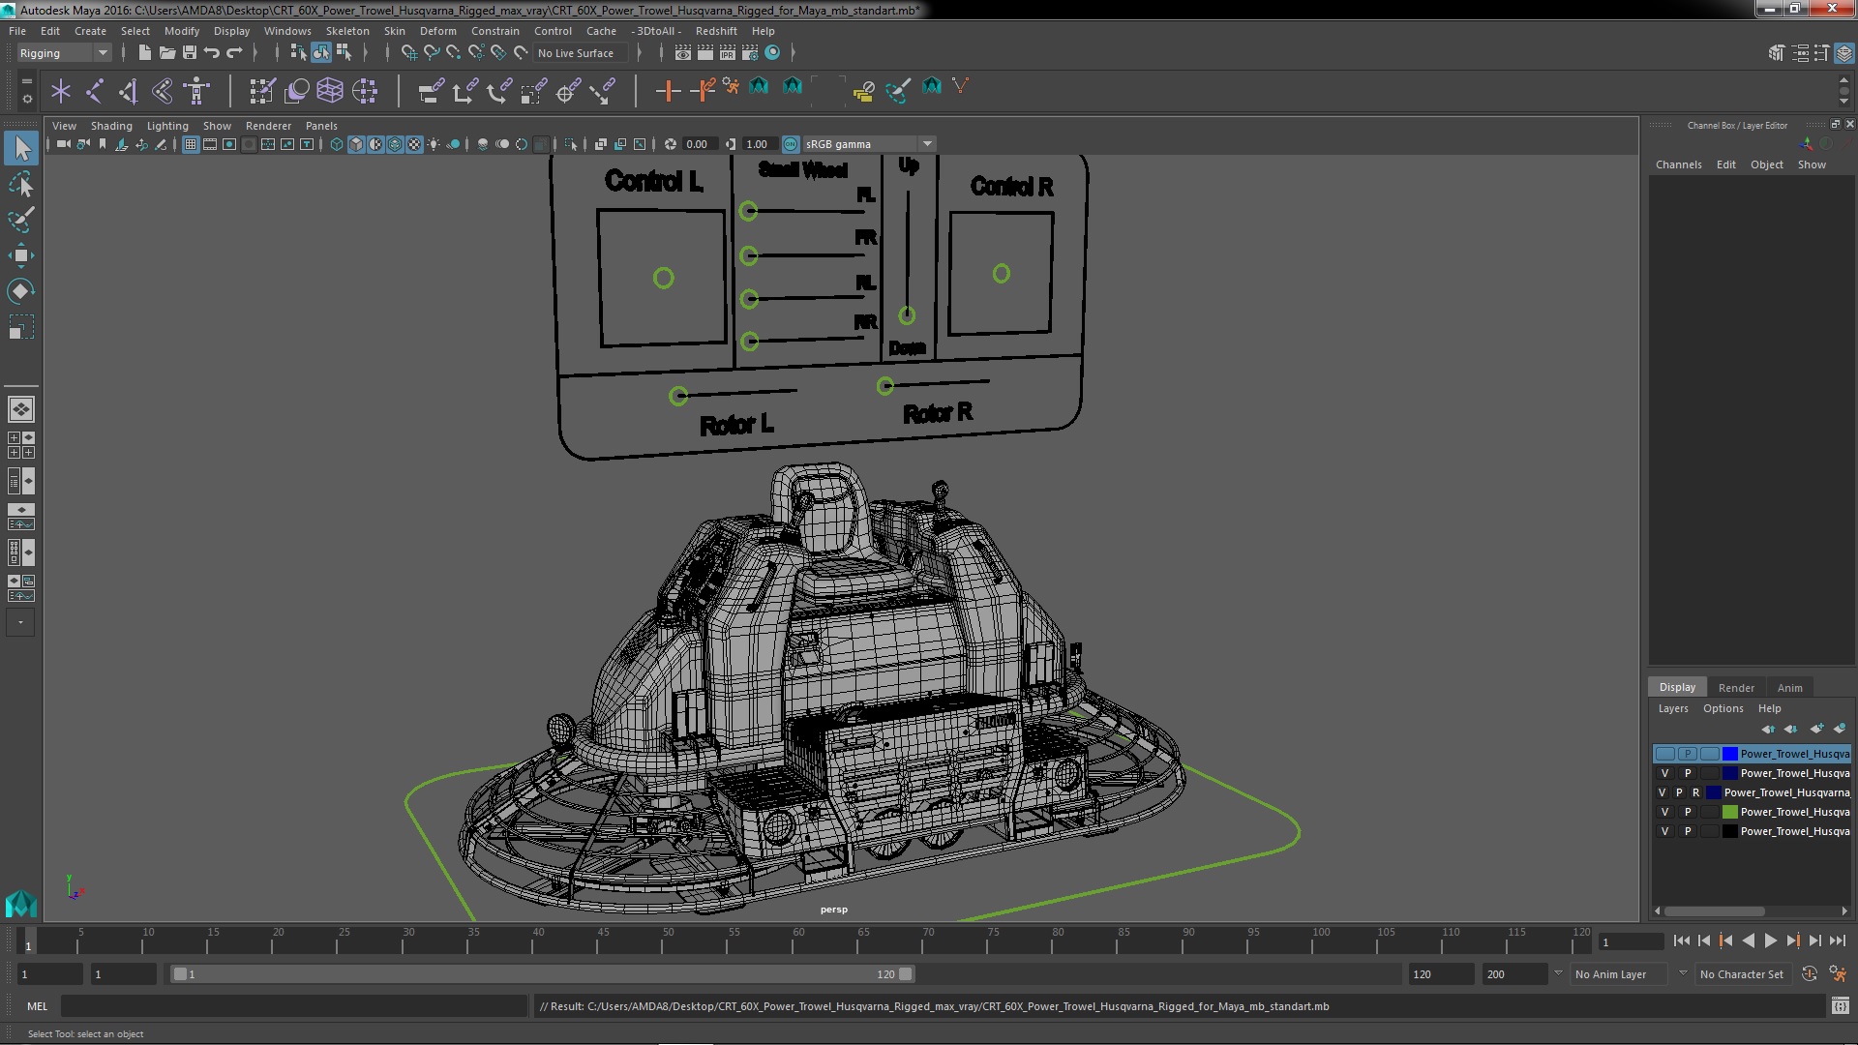Image resolution: width=1858 pixels, height=1045 pixels.
Task: Click the Set Key orange plus icon
Action: tap(668, 91)
